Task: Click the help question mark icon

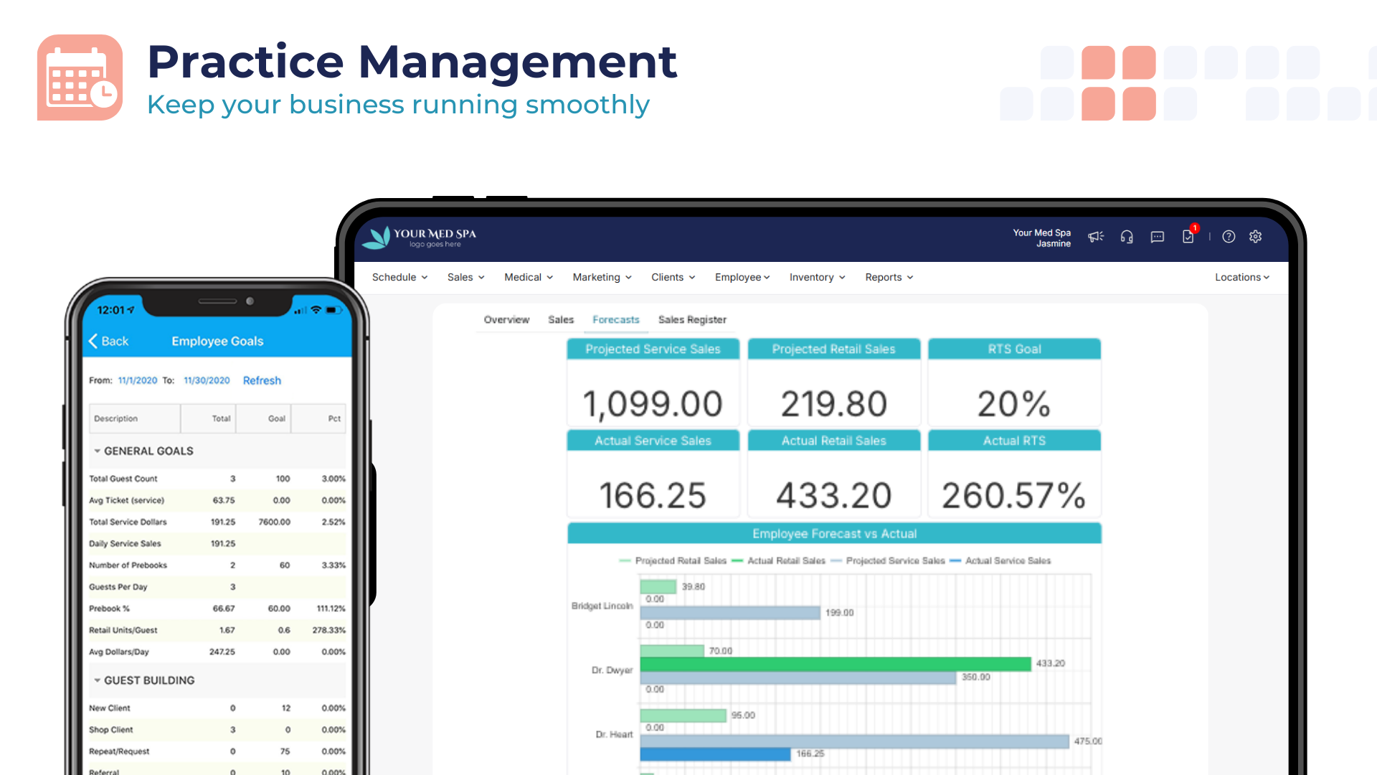Action: click(1229, 237)
